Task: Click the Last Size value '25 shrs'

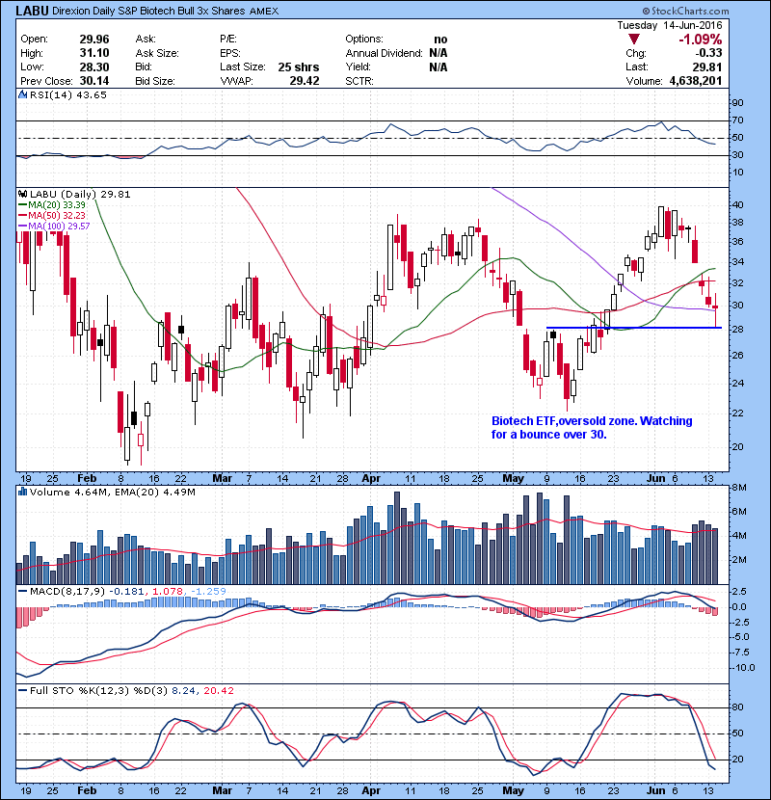Action: [x=299, y=67]
